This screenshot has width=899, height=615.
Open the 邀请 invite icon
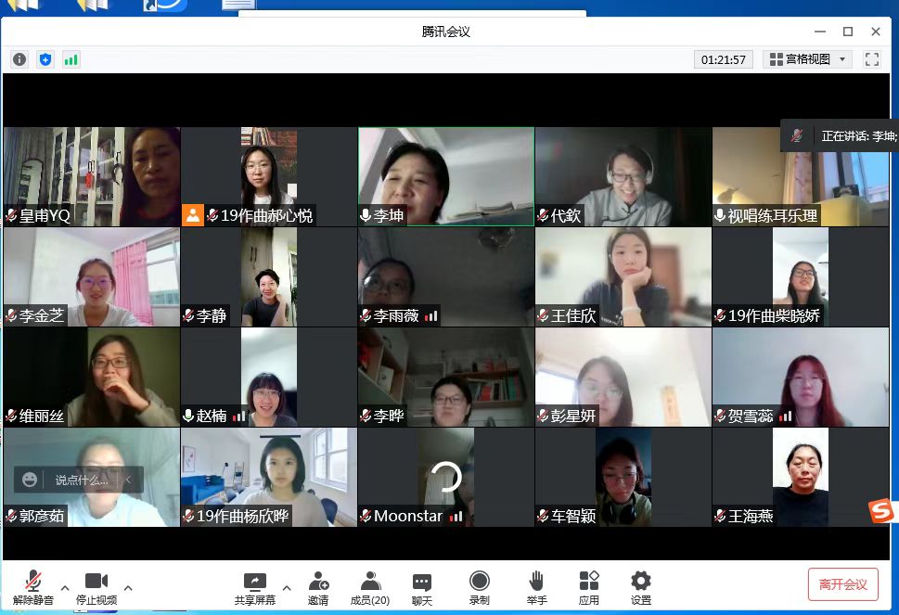pos(318,587)
